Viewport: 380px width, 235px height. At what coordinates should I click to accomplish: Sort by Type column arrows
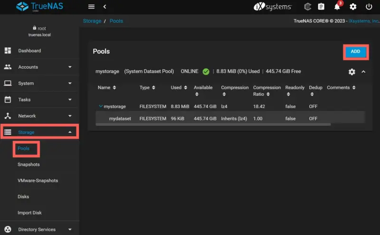point(153,88)
